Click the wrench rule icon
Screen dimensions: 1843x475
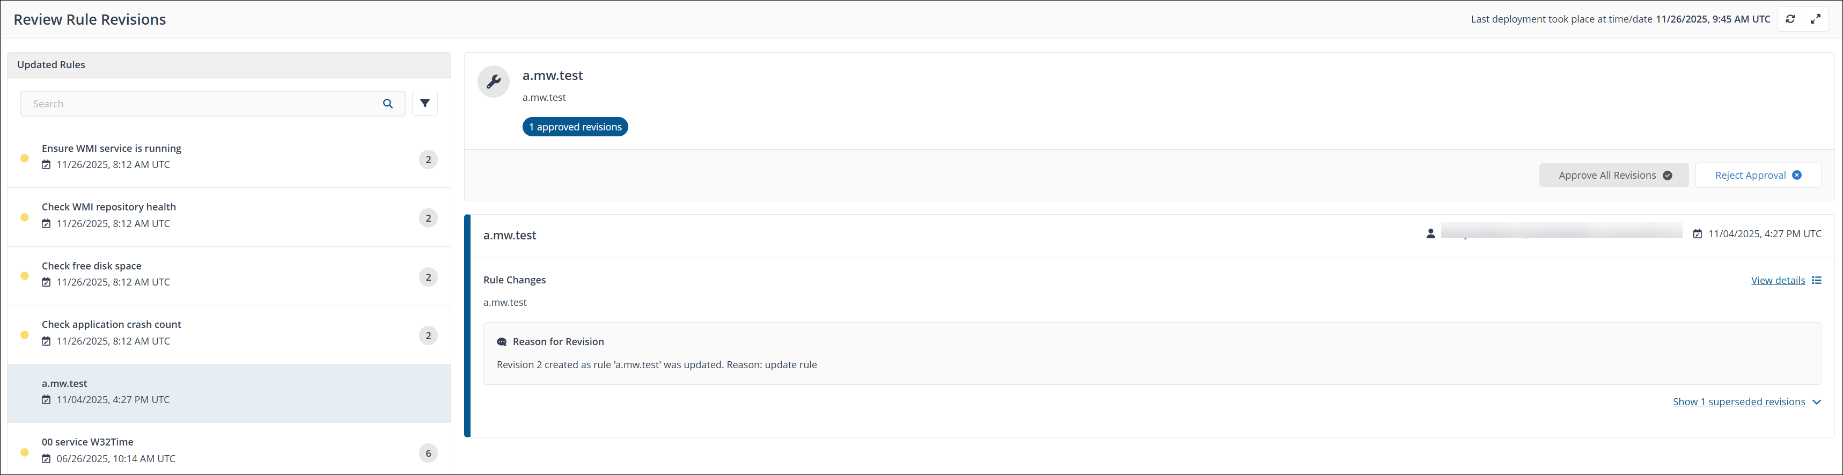pyautogui.click(x=494, y=82)
